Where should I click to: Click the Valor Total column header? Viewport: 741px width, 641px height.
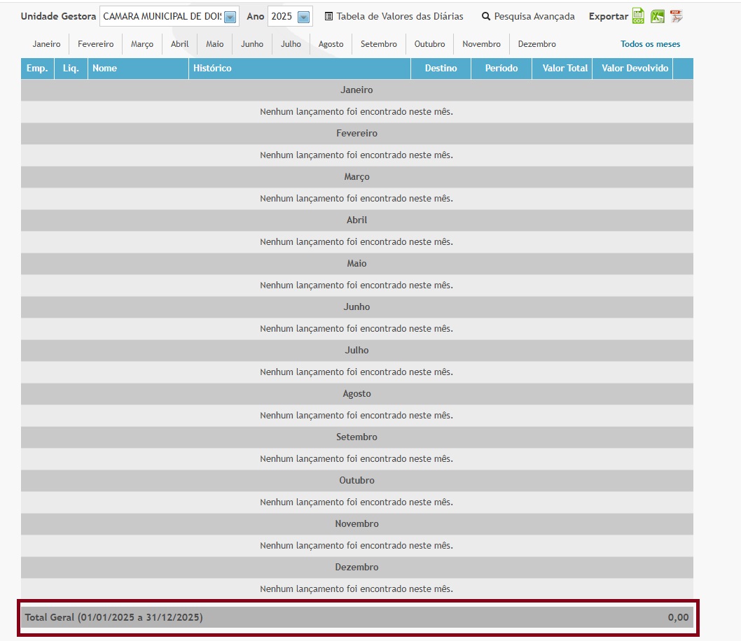click(565, 69)
